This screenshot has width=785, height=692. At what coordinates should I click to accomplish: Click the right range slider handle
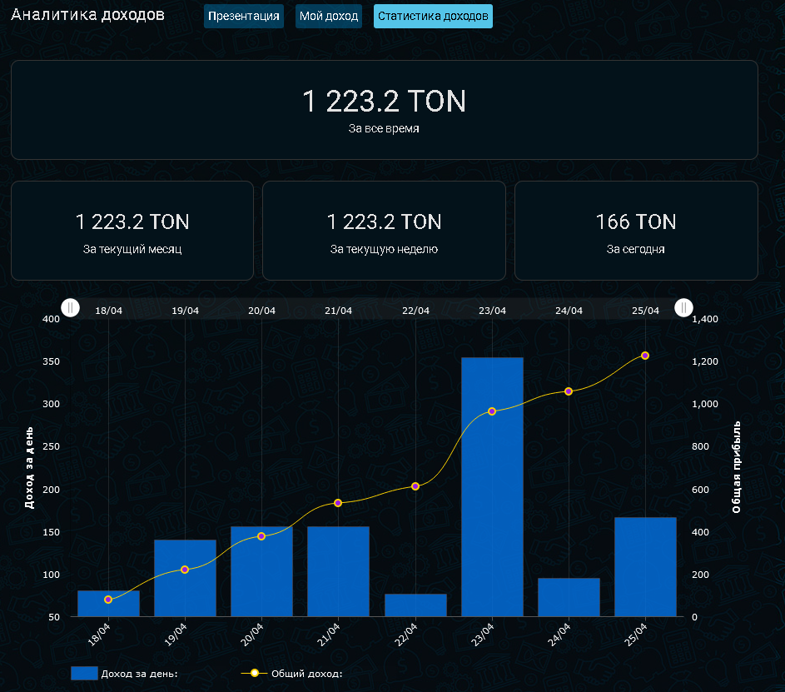(x=683, y=308)
